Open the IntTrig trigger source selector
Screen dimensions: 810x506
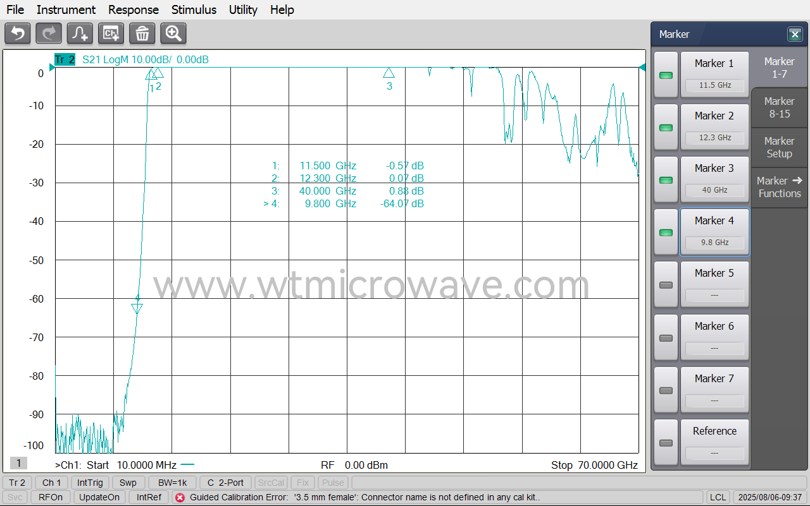point(90,482)
